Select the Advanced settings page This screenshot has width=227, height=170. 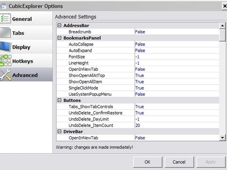coord(26,75)
